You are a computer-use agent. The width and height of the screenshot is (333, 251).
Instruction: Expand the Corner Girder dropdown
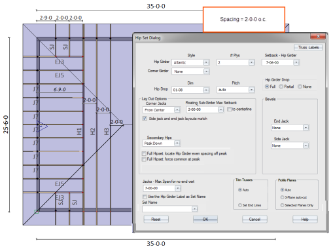pos(206,71)
